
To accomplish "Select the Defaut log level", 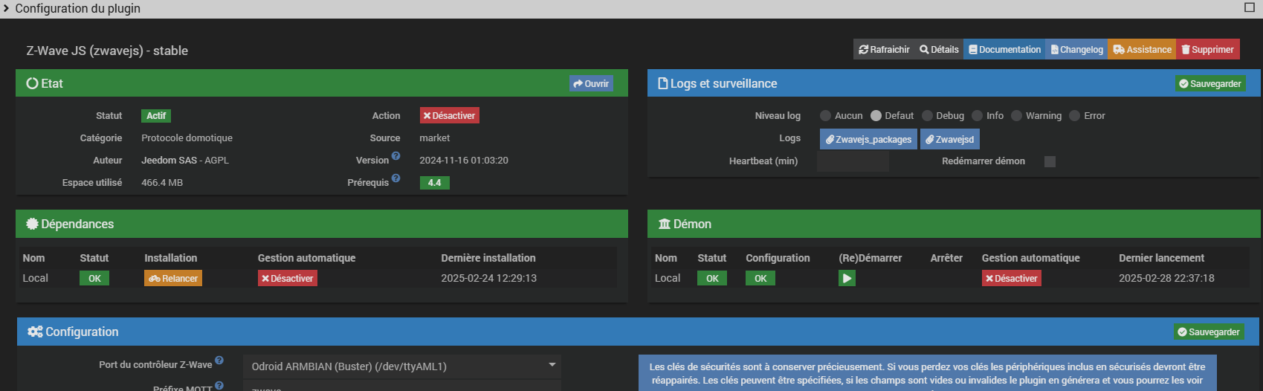I will click(x=876, y=116).
